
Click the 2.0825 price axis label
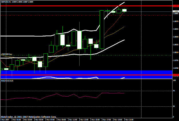click(176, 45)
